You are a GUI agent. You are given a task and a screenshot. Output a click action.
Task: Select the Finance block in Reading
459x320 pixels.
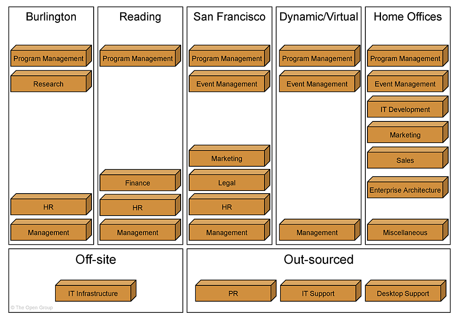click(x=138, y=183)
